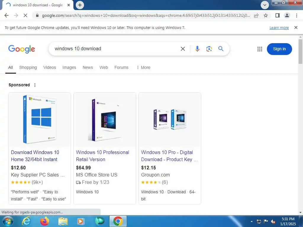The width and height of the screenshot is (303, 227).
Task: Submit search with magnifier icon
Action: pyautogui.click(x=221, y=49)
